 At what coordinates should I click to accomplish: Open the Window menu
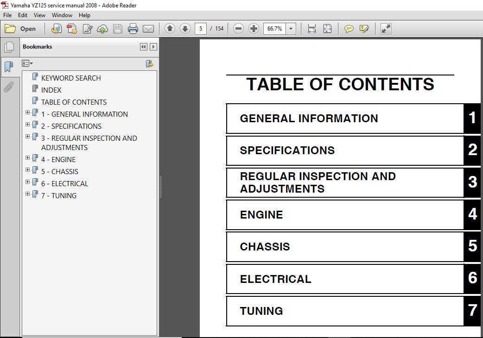[x=62, y=15]
